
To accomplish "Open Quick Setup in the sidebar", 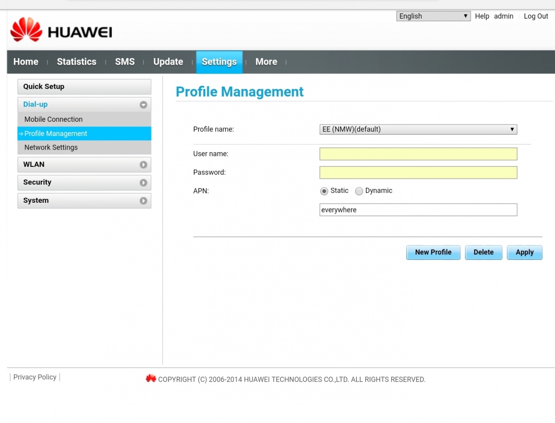I will (x=84, y=87).
